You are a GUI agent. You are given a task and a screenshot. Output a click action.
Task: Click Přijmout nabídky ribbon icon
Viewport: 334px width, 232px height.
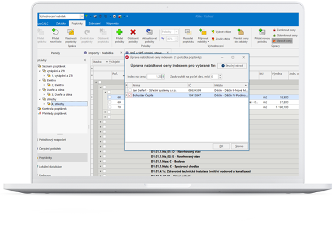coord(203,32)
